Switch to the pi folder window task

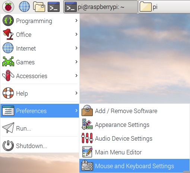click(x=164, y=7)
